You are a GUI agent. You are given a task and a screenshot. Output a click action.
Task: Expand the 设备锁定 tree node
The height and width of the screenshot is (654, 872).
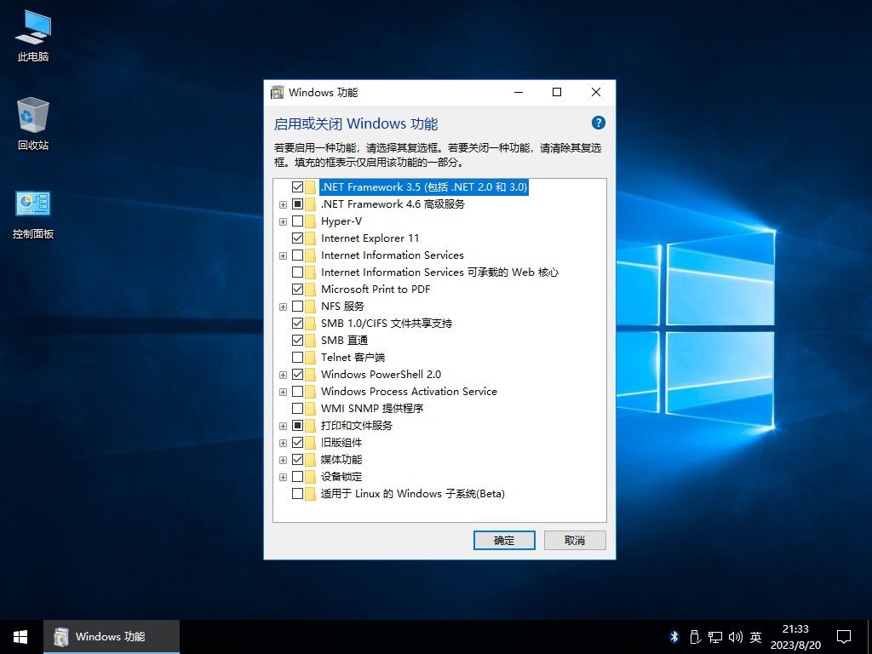pos(283,477)
